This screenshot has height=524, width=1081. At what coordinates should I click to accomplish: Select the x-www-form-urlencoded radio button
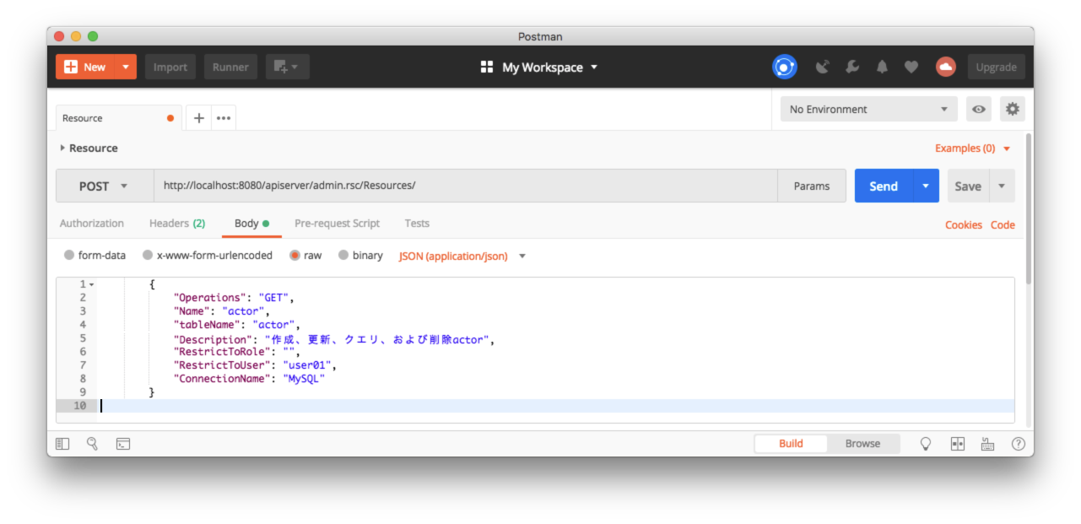148,255
